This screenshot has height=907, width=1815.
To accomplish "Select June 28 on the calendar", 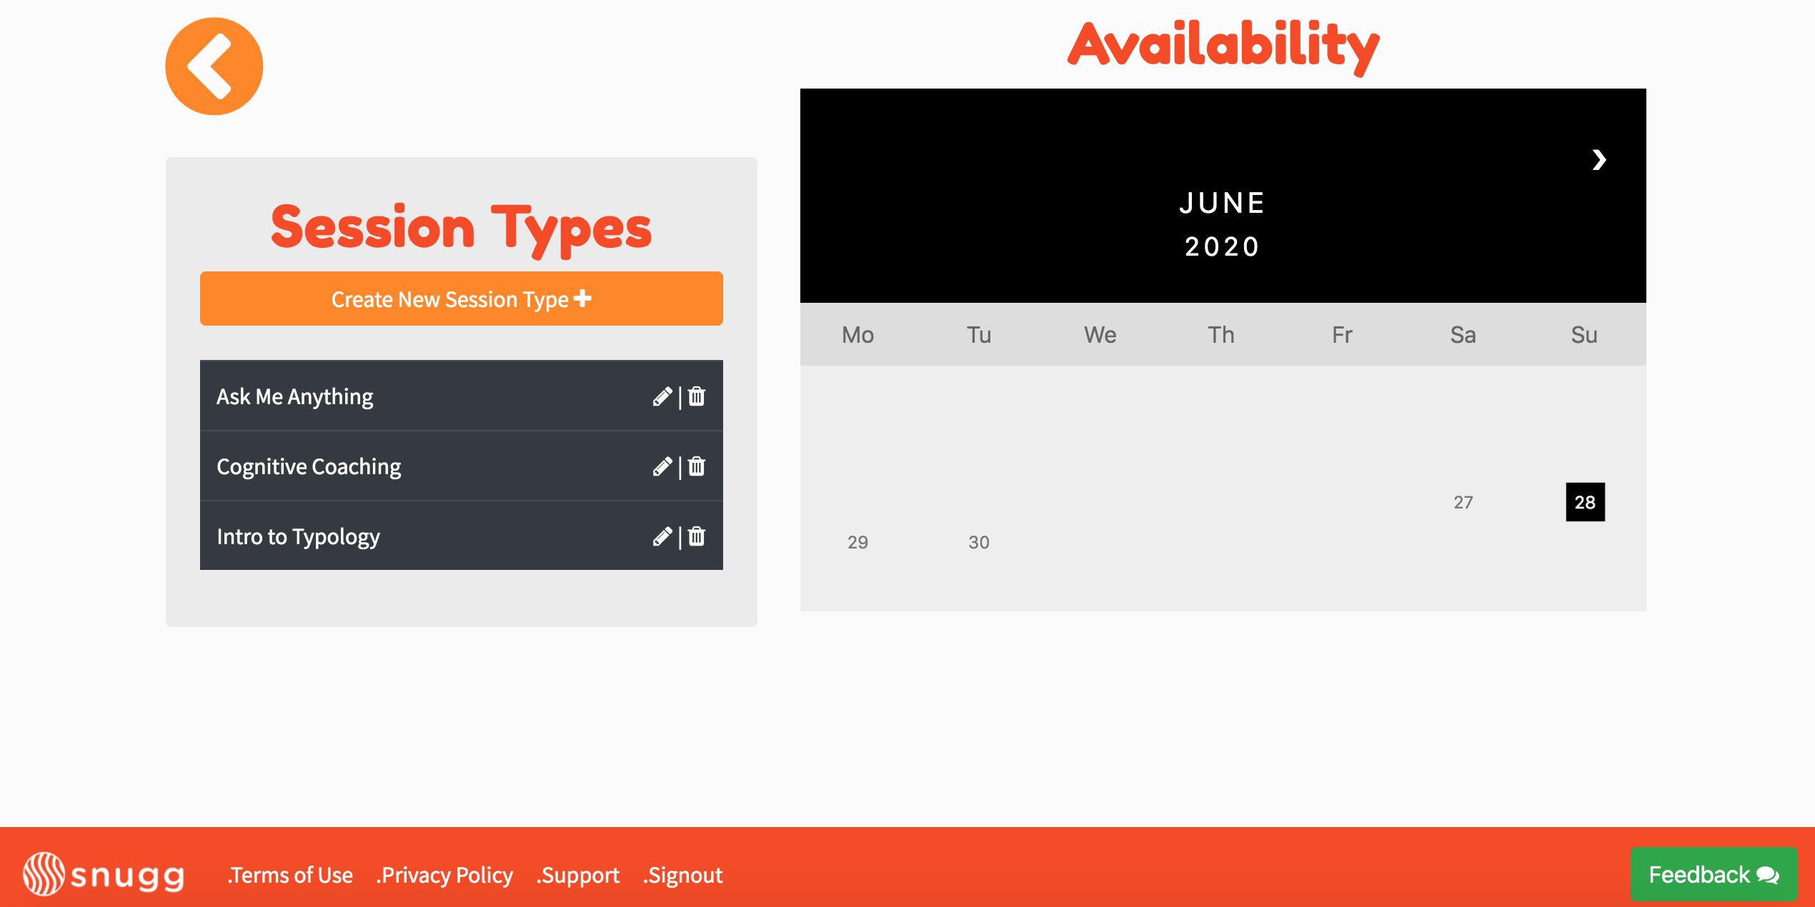I will click(x=1584, y=502).
